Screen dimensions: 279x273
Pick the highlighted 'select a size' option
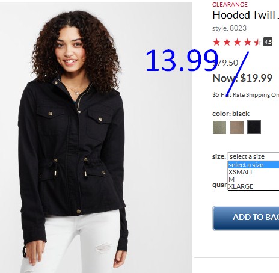[254, 165]
